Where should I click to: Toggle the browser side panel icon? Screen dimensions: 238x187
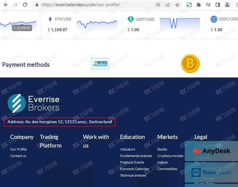(x=218, y=5)
